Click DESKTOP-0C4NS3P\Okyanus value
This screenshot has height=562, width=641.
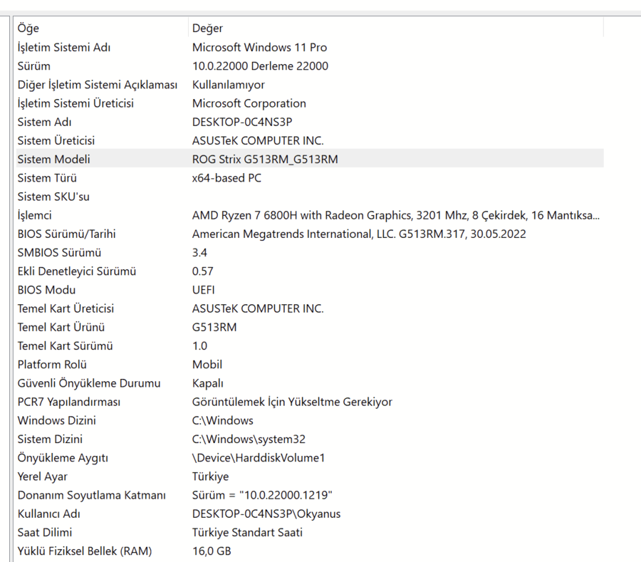click(x=266, y=514)
